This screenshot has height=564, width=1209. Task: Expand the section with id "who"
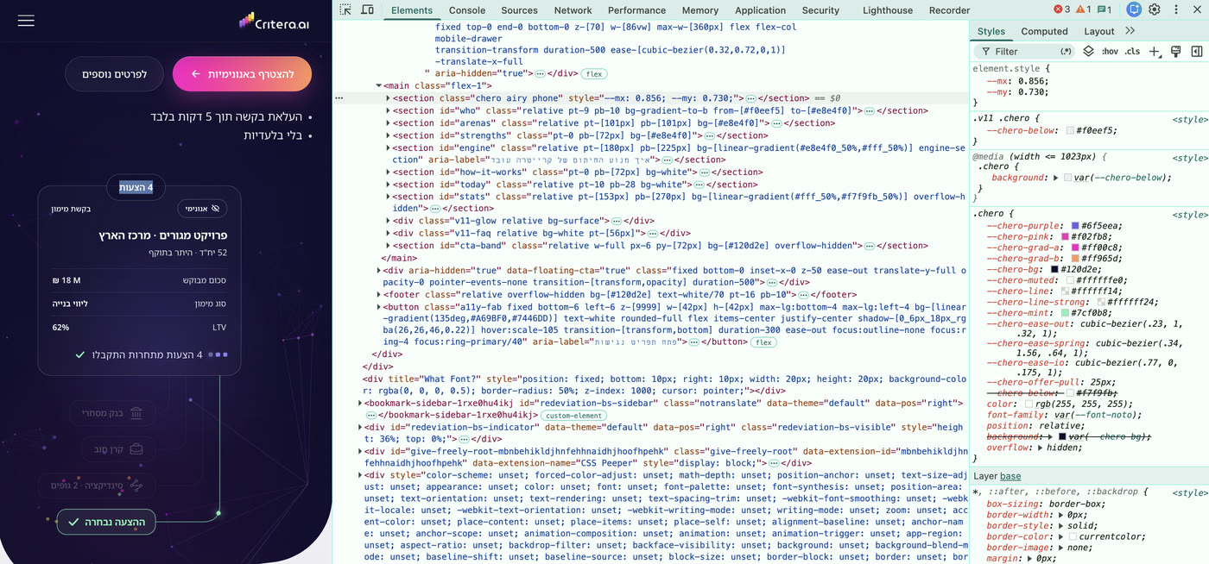[x=388, y=110]
